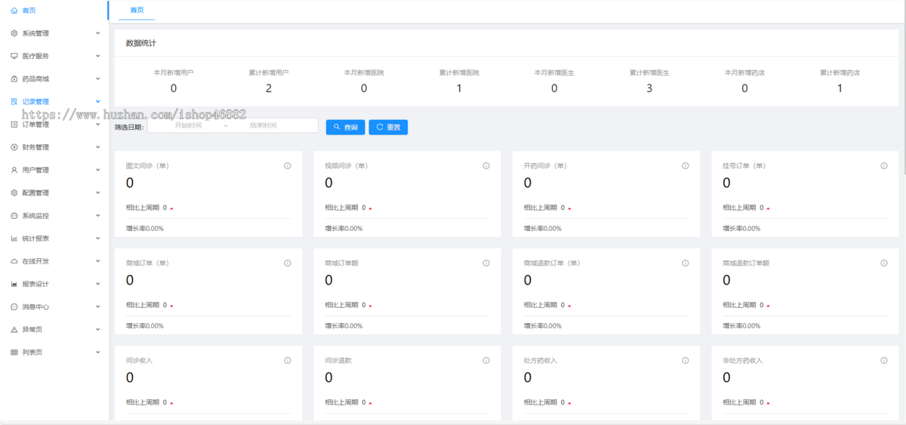Viewport: 906px width, 425px height.
Task: Click the 在线开发 cloud icon
Action: (x=14, y=261)
